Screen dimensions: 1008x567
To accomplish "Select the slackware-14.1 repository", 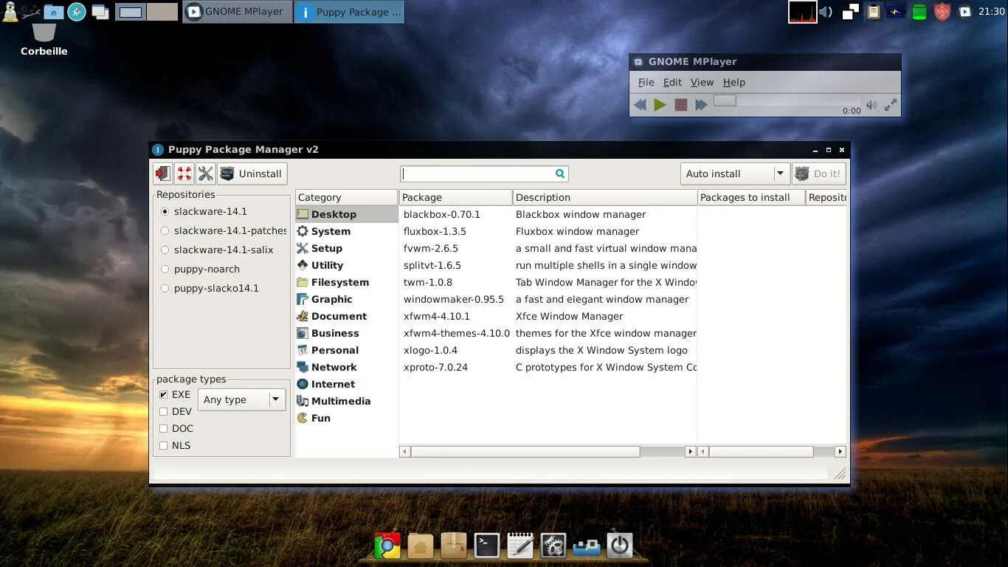I will coord(204,211).
